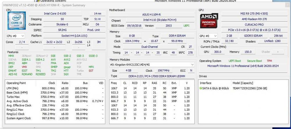This screenshot has width=291, height=129.
Task: Click the ROPs / TMUs value 32 / 80
Action: pyautogui.click(x=229, y=41)
